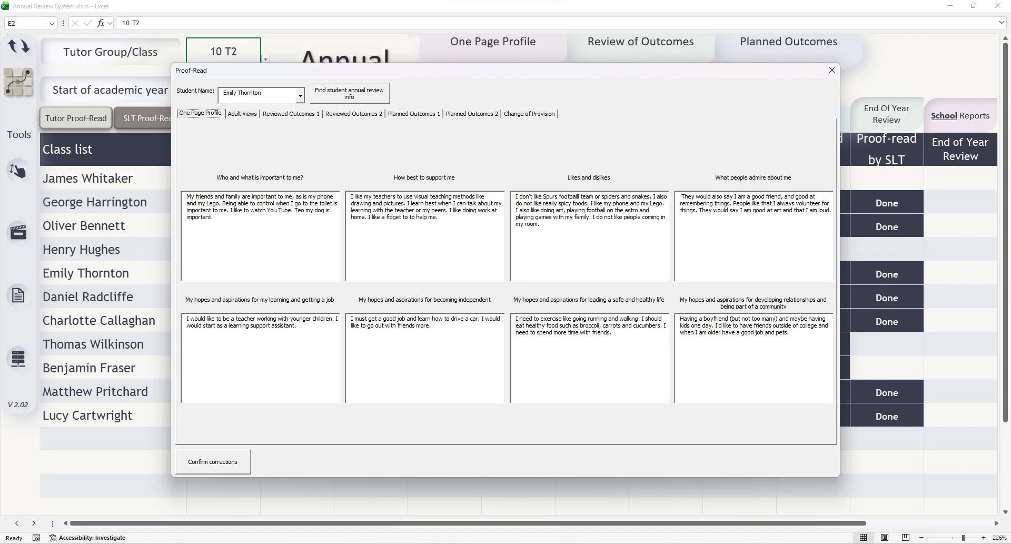Zoom out using the minus icon
The height and width of the screenshot is (544, 1011).
click(x=921, y=538)
